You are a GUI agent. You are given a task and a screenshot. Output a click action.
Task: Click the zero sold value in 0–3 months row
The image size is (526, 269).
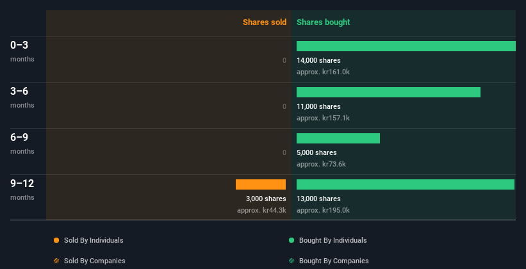284,60
